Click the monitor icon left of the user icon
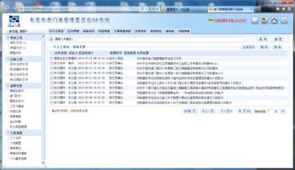 255,20
